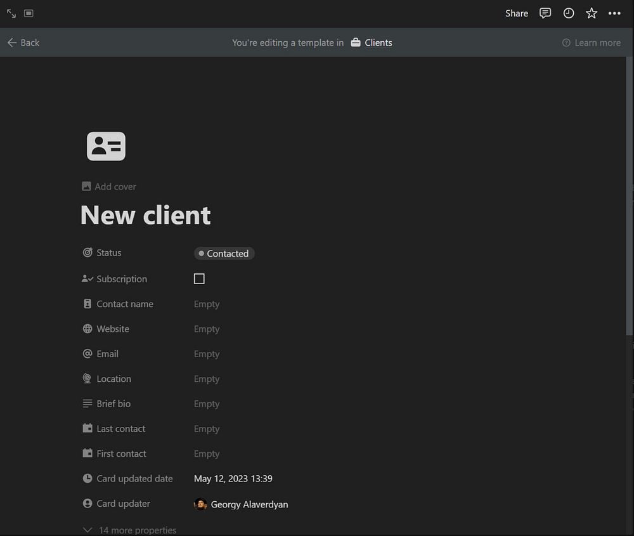634x536 pixels.
Task: Open page in full view via expand arrows icon
Action: click(11, 13)
